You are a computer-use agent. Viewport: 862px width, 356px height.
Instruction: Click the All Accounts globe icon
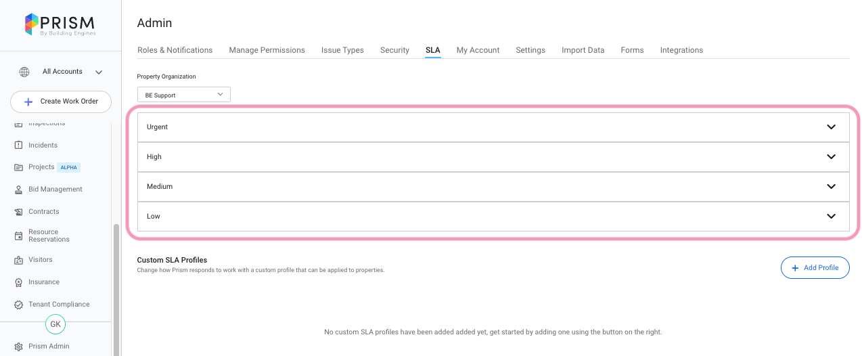[x=24, y=72]
